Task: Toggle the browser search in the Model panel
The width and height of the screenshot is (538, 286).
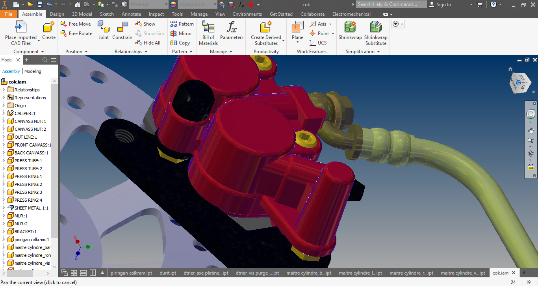Action: pos(45,60)
